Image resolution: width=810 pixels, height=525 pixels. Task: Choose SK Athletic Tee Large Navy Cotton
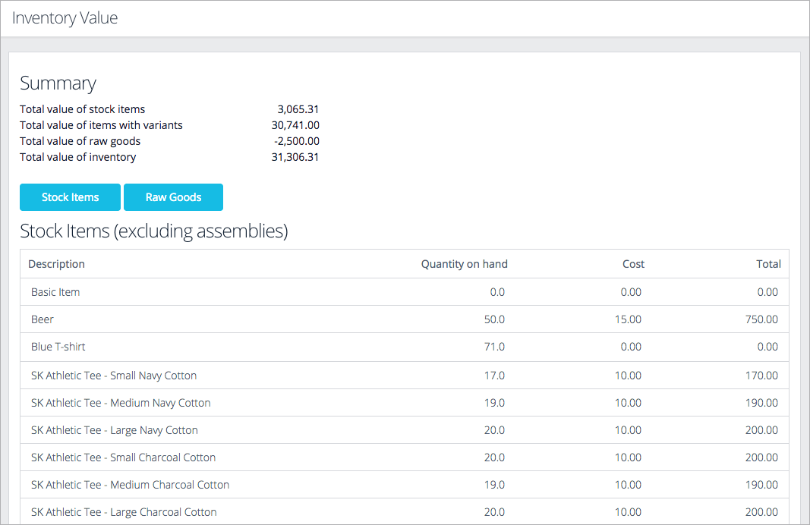[x=115, y=430]
